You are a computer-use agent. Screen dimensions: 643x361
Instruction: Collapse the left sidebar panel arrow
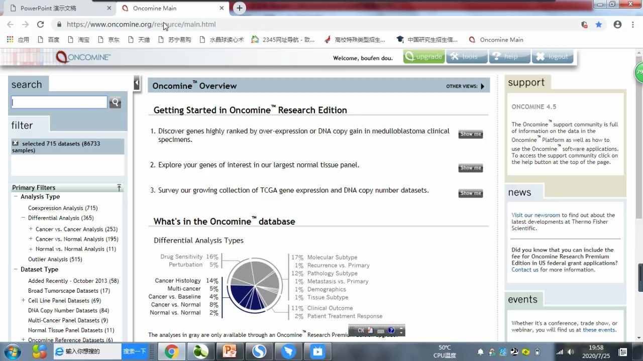[x=137, y=83]
